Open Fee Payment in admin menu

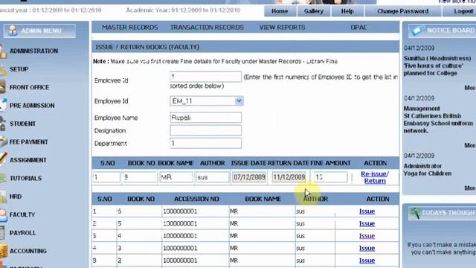pos(28,142)
